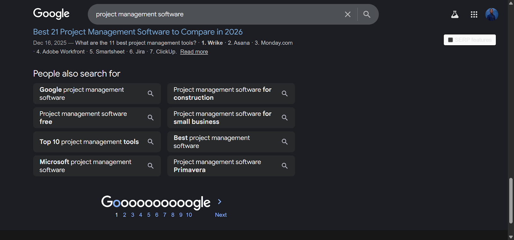Screen dimensions: 514x240
Task: Open Search Labs flask icon
Action: point(455,14)
